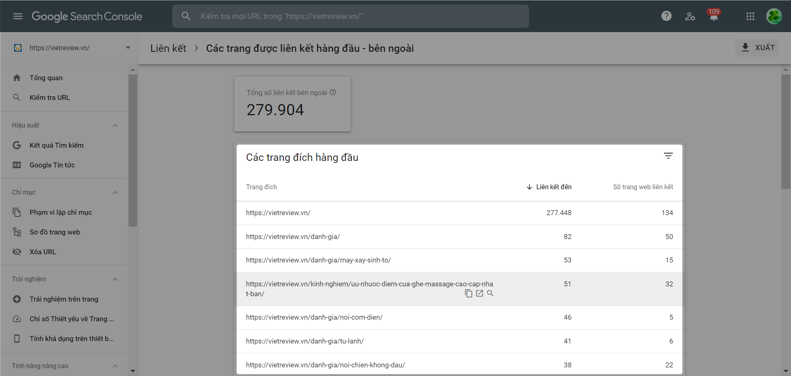
Task: Navigate back to Liên kết breadcrumb
Action: pos(168,49)
